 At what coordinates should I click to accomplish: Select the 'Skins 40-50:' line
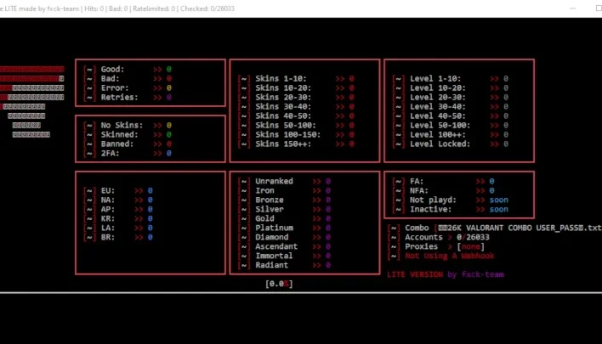point(296,116)
